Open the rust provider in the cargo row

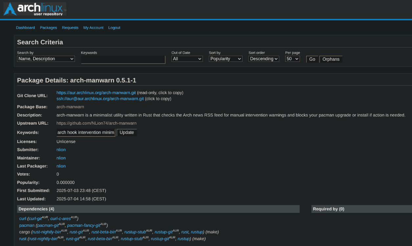[x=185, y=232]
